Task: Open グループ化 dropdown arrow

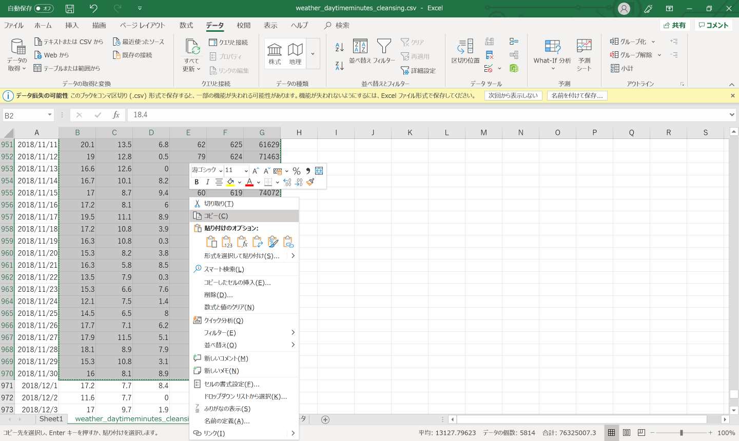Action: pos(653,42)
